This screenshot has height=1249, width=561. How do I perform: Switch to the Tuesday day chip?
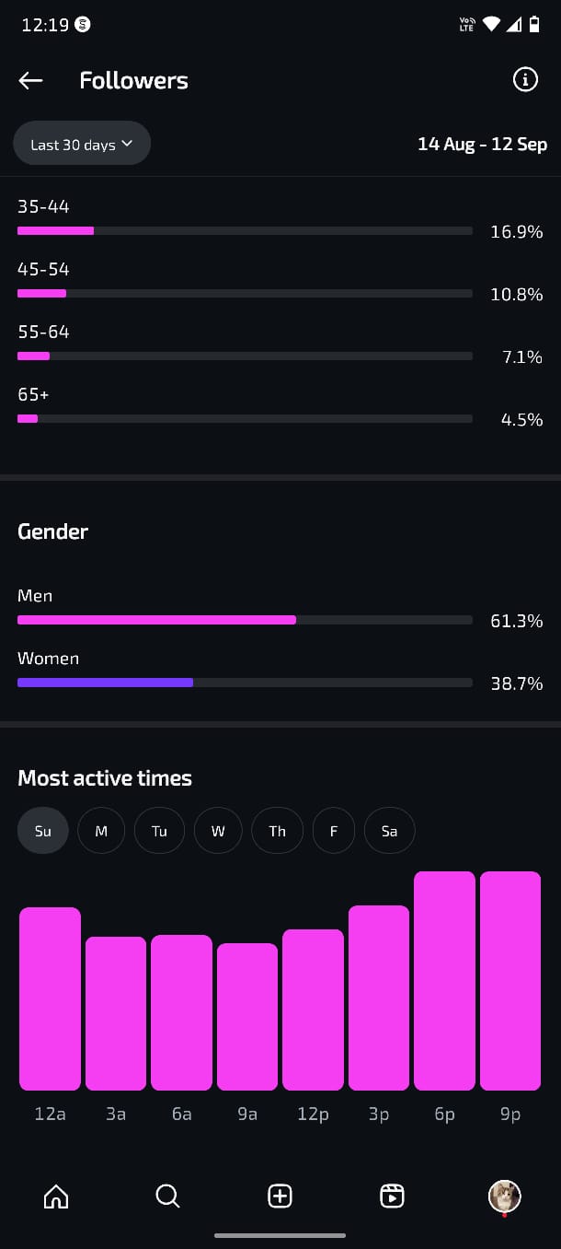click(x=159, y=831)
